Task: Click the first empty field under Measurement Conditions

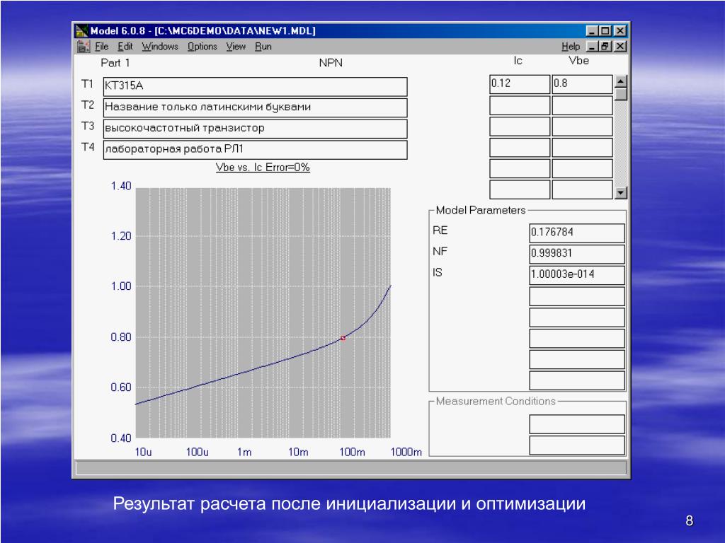Action: pyautogui.click(x=577, y=424)
